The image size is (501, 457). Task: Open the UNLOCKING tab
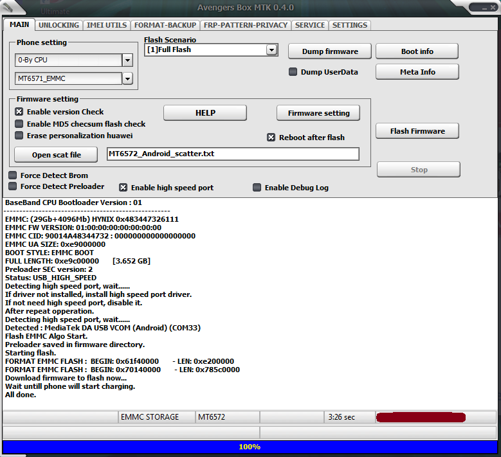59,25
